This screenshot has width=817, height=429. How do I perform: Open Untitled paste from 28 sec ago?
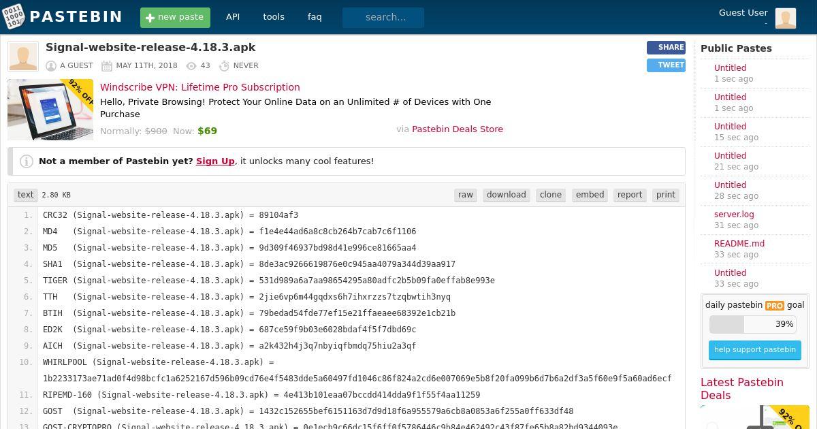click(x=730, y=185)
